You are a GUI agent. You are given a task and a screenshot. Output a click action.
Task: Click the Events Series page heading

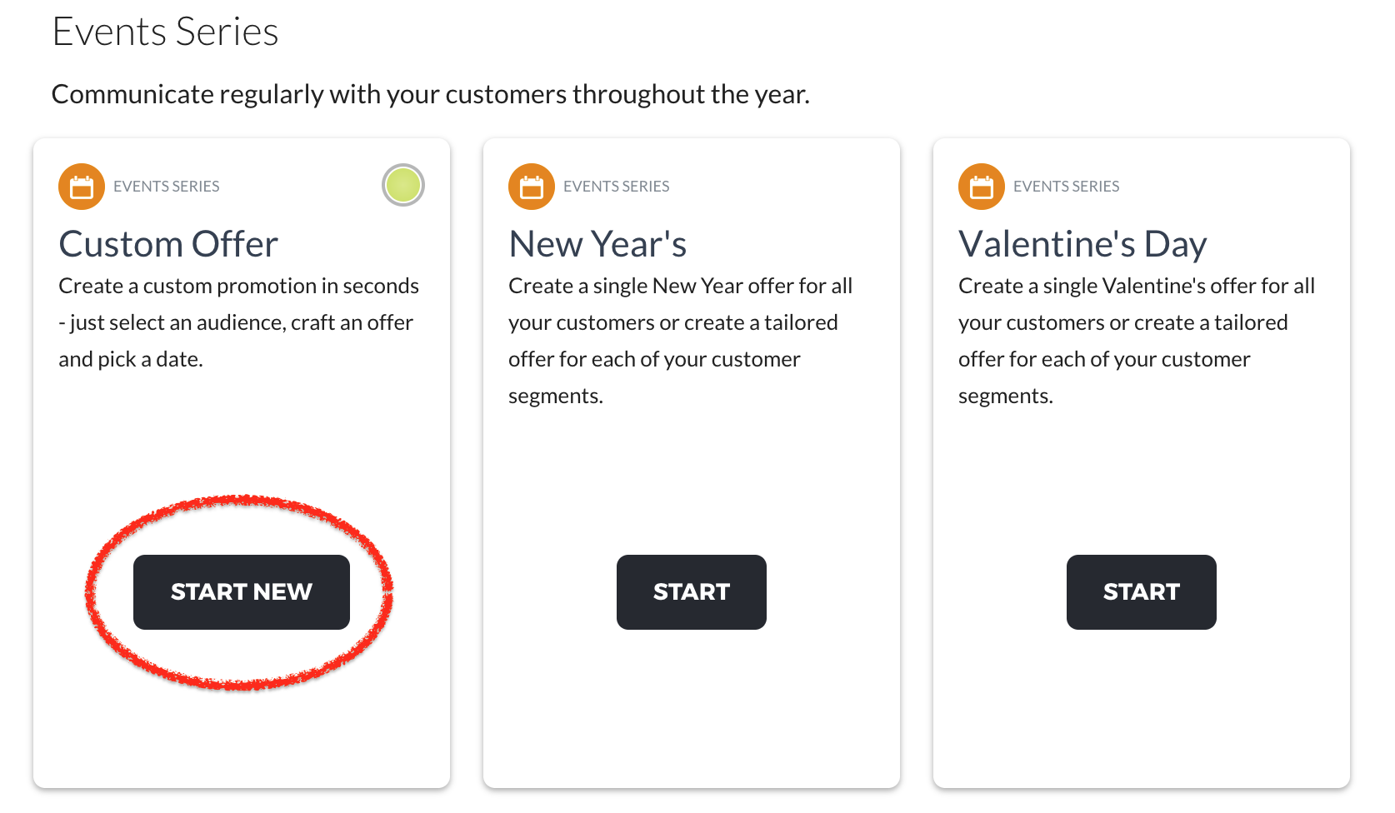click(x=165, y=32)
